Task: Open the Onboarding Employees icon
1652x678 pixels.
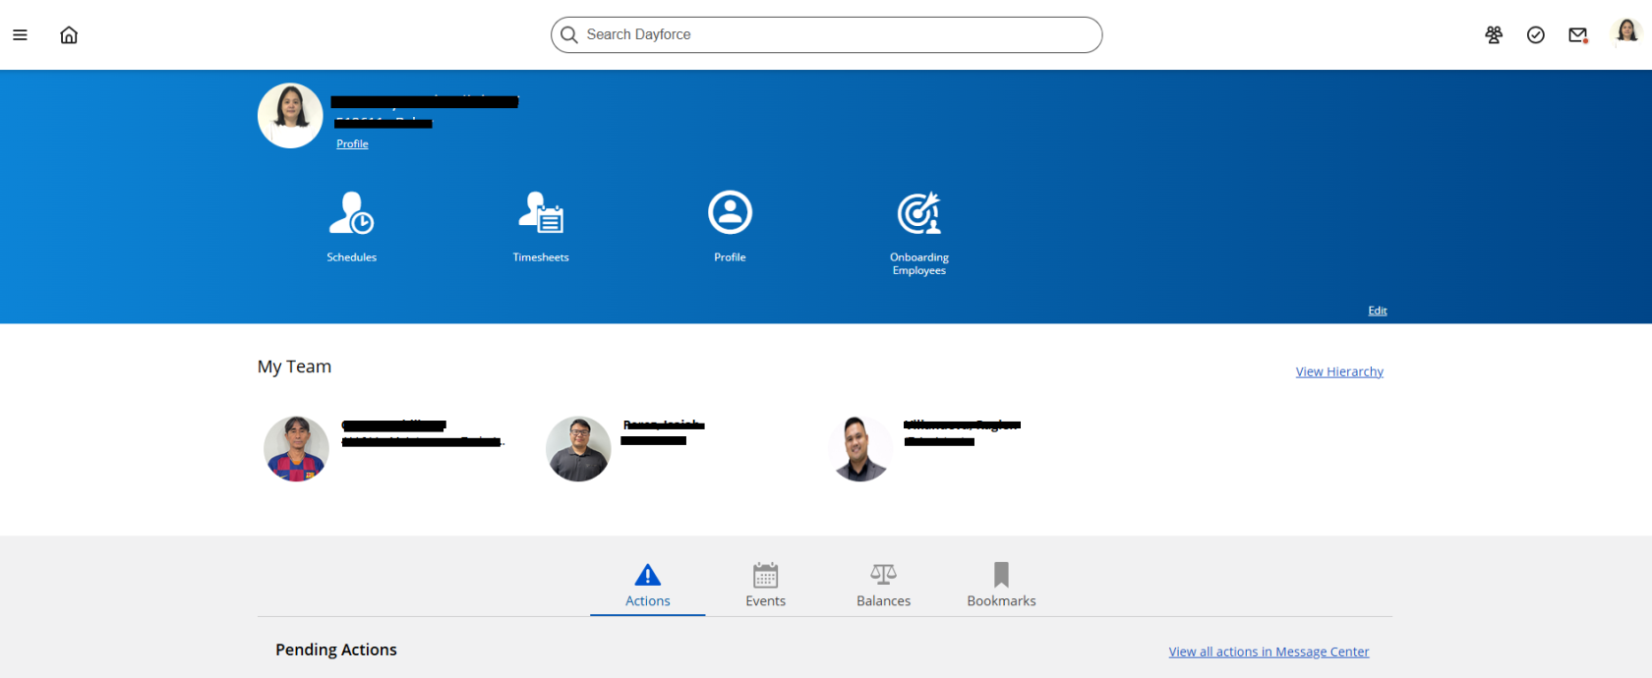Action: 919,213
